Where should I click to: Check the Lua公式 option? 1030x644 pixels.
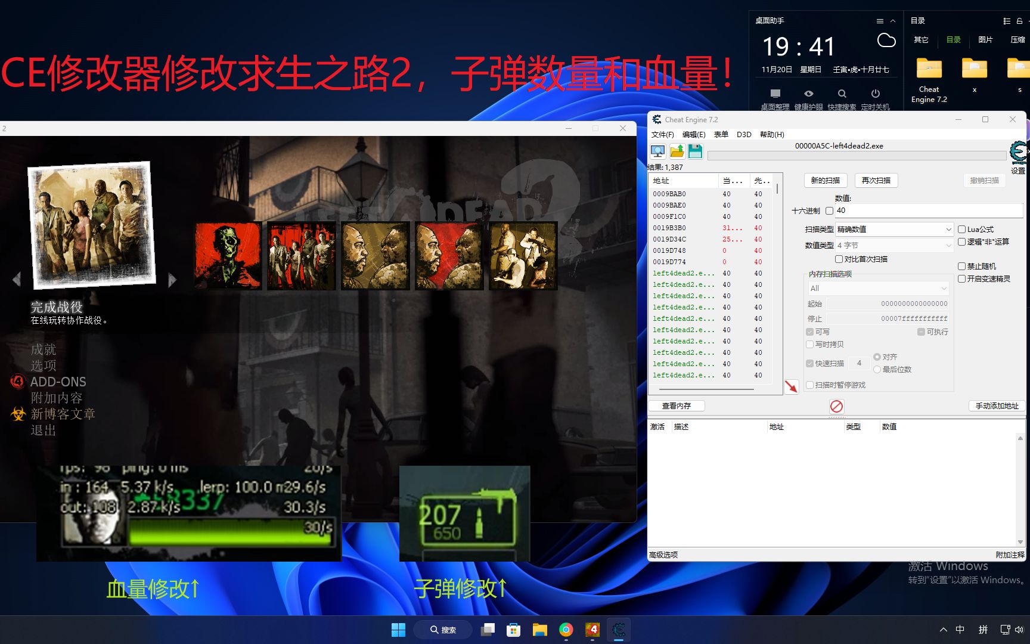[x=961, y=229]
